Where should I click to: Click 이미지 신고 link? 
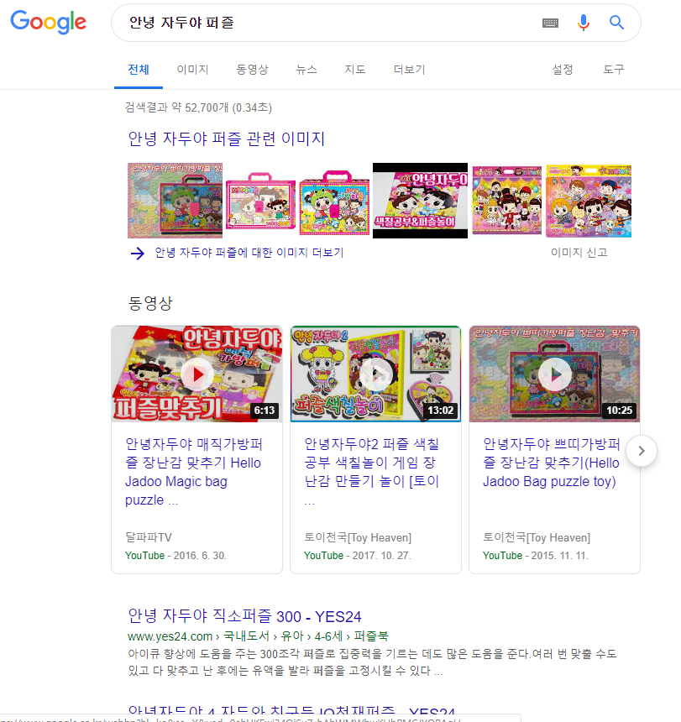point(579,253)
